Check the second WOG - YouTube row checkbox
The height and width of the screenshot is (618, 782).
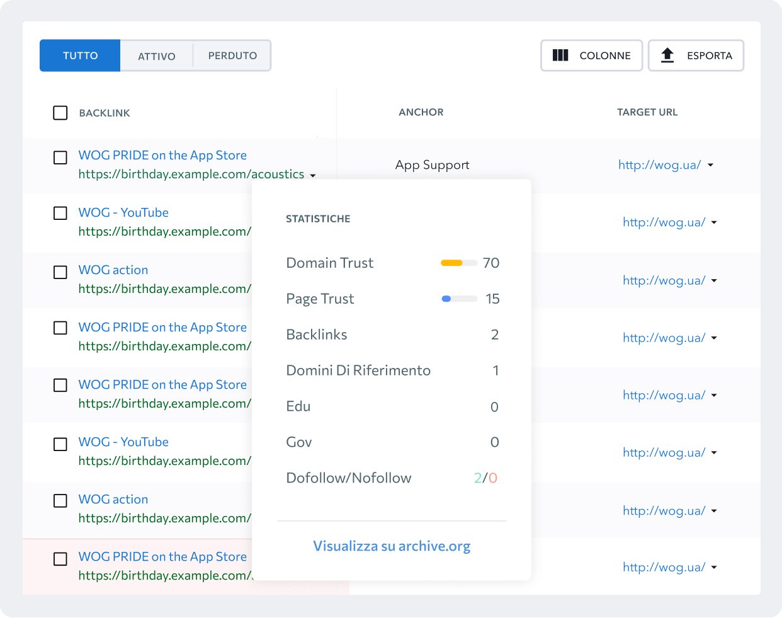pyautogui.click(x=60, y=444)
